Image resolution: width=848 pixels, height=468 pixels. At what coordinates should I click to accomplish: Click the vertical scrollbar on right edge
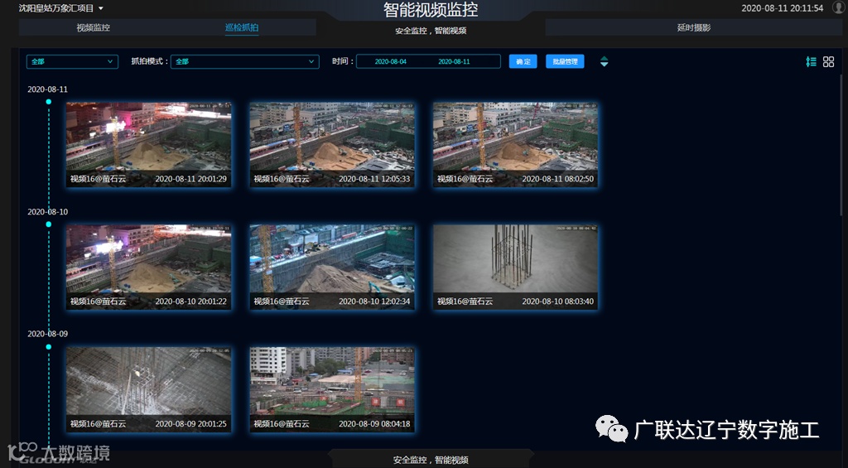841,146
